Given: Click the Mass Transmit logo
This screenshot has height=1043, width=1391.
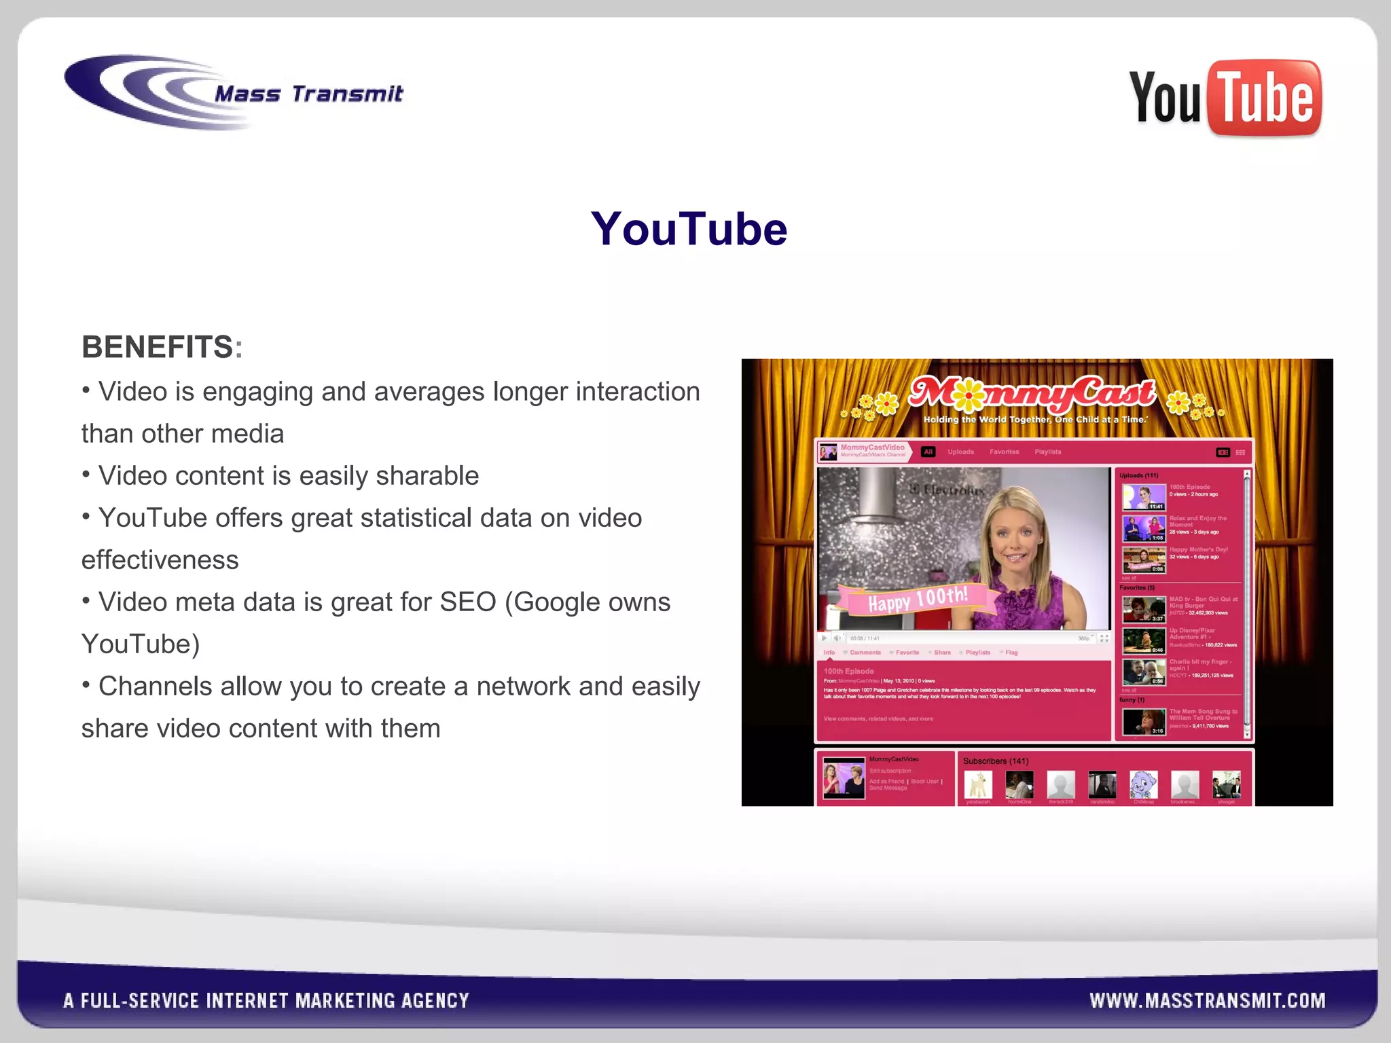Looking at the screenshot, I should pos(234,93).
